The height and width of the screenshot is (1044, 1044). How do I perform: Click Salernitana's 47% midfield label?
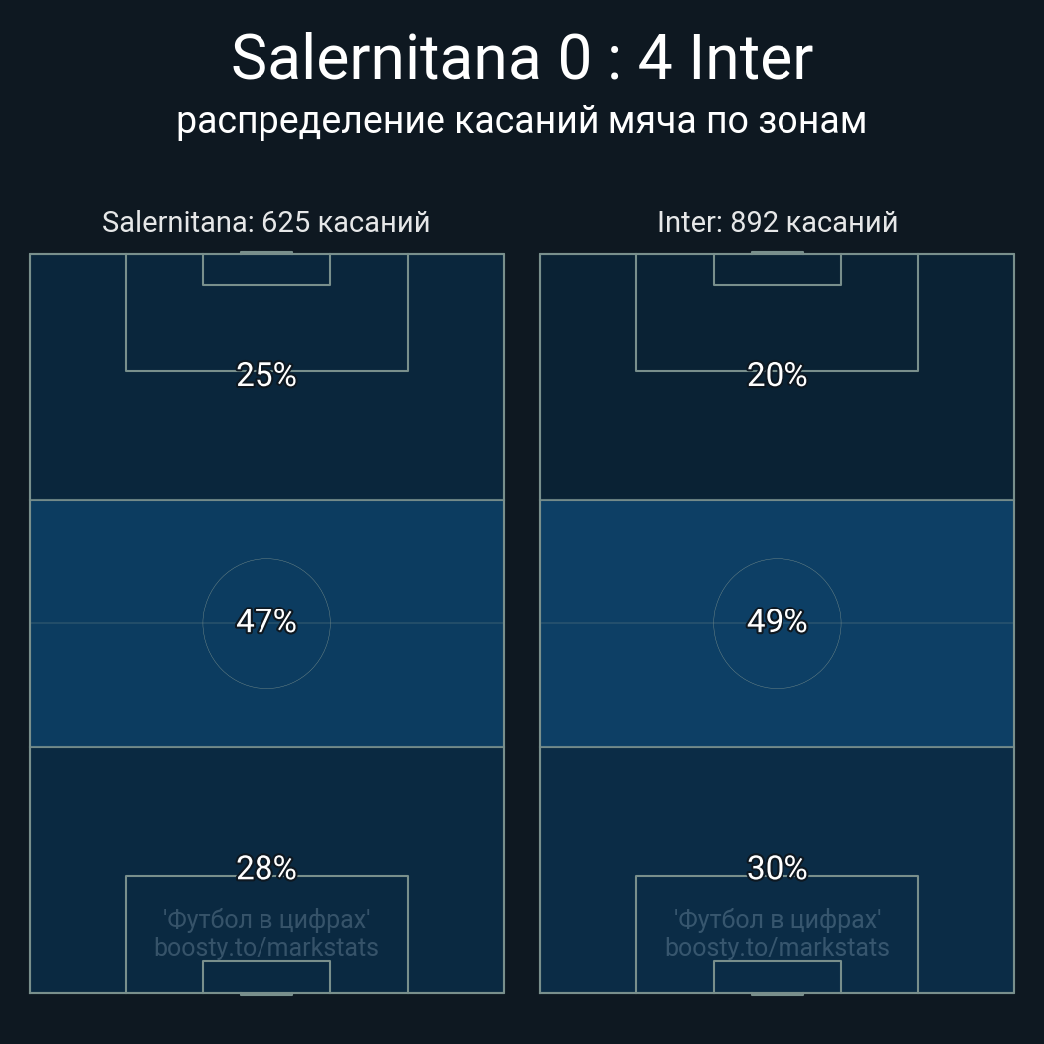[266, 621]
